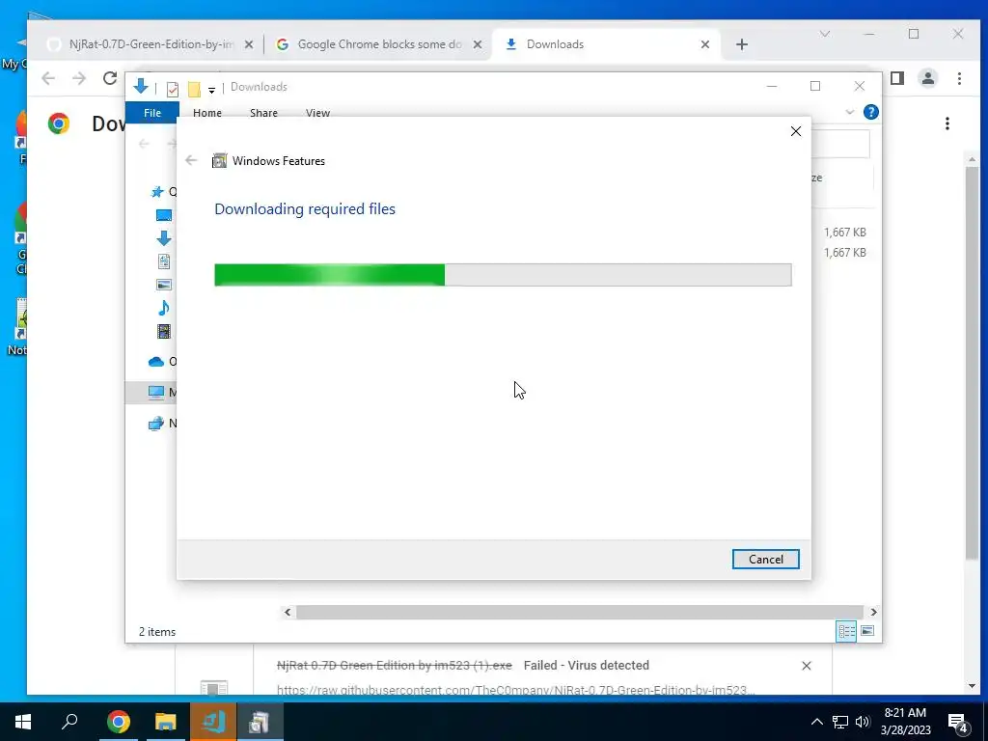Go back in Windows Features dialog
Viewport: 988px width, 741px height.
[191, 161]
